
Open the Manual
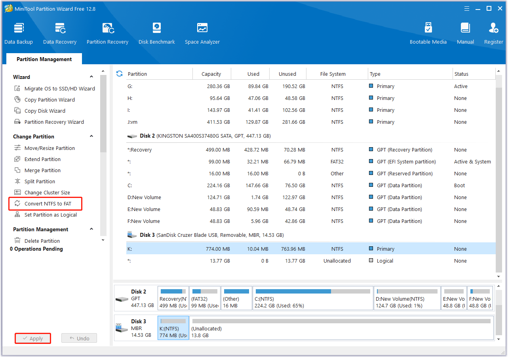(465, 34)
